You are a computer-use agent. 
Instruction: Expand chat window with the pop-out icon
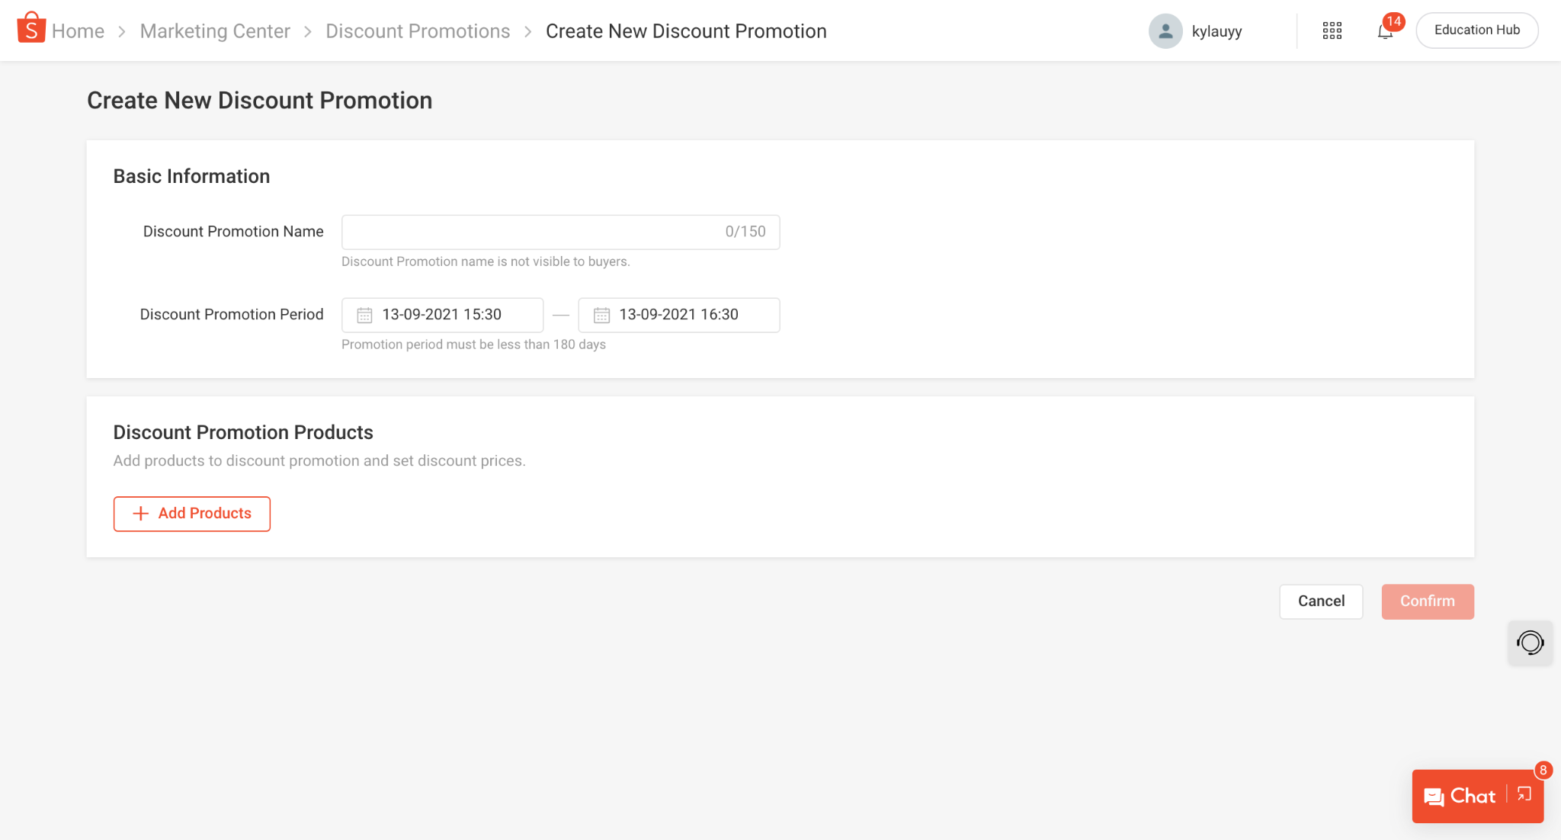1524,794
